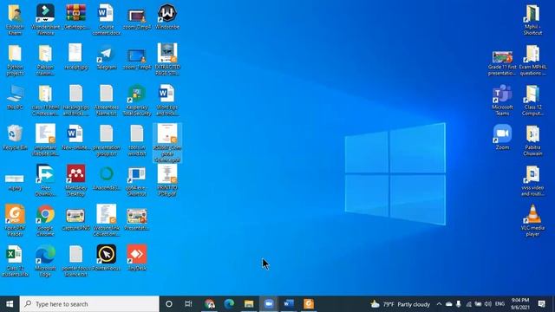Screen dimensions: 555x312
Task: Open the volume speaker tray icon
Action: tap(488, 304)
